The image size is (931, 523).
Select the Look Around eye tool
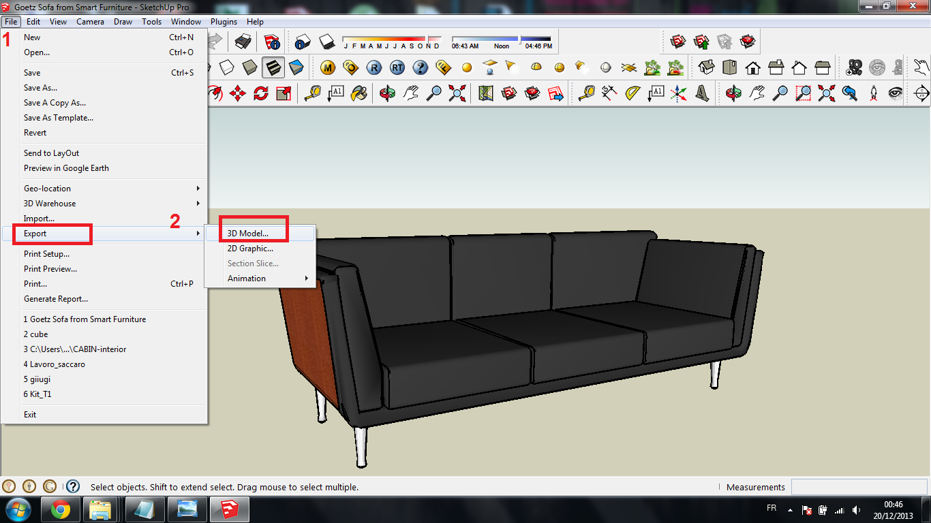(896, 93)
